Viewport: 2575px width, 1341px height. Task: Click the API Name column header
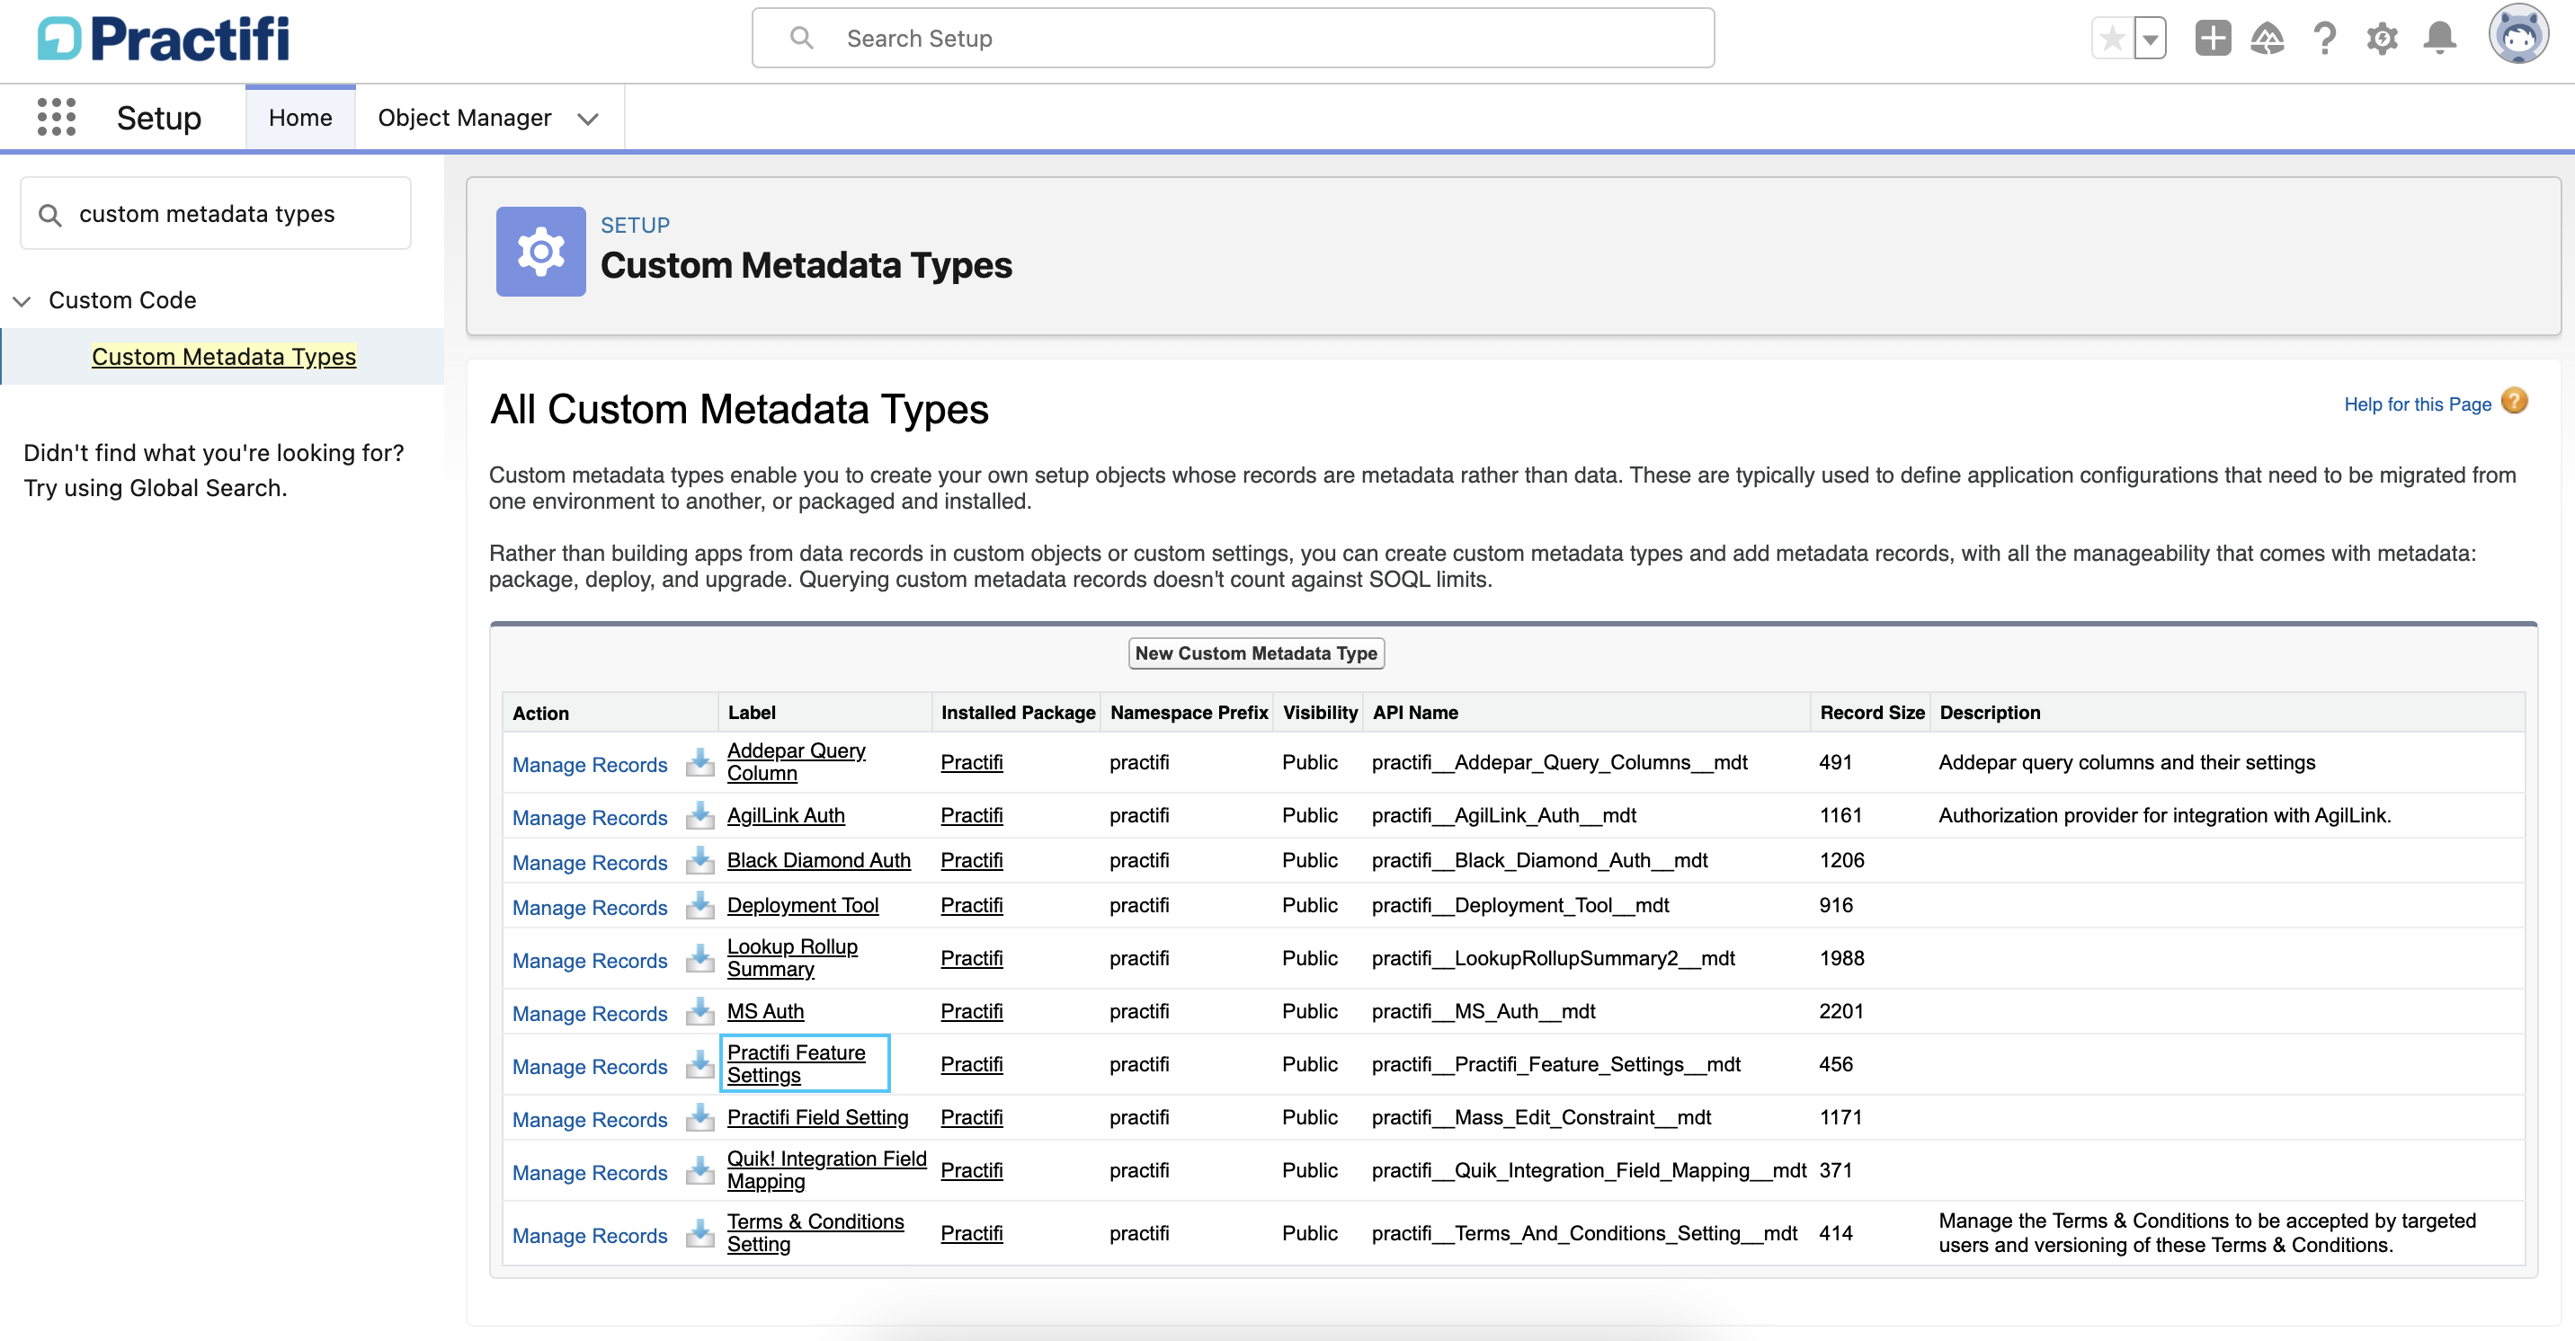pos(1414,713)
